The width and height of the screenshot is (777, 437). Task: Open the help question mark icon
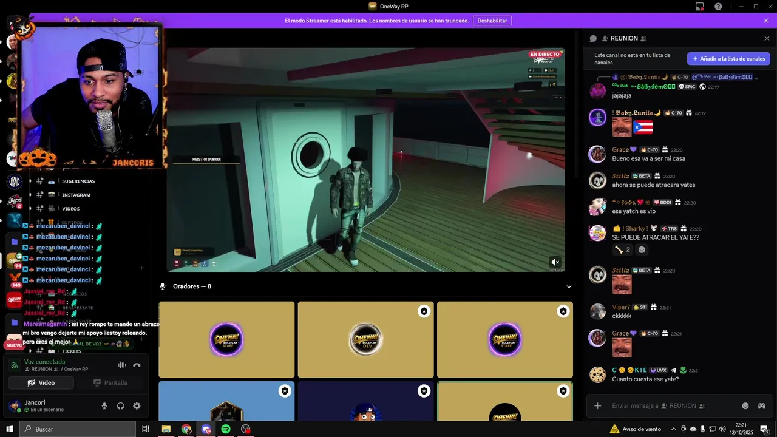[718, 7]
